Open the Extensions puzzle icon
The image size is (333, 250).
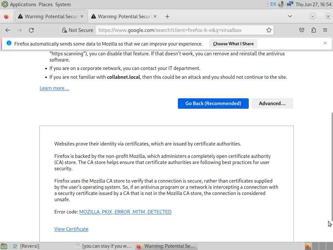pyautogui.click(x=313, y=30)
